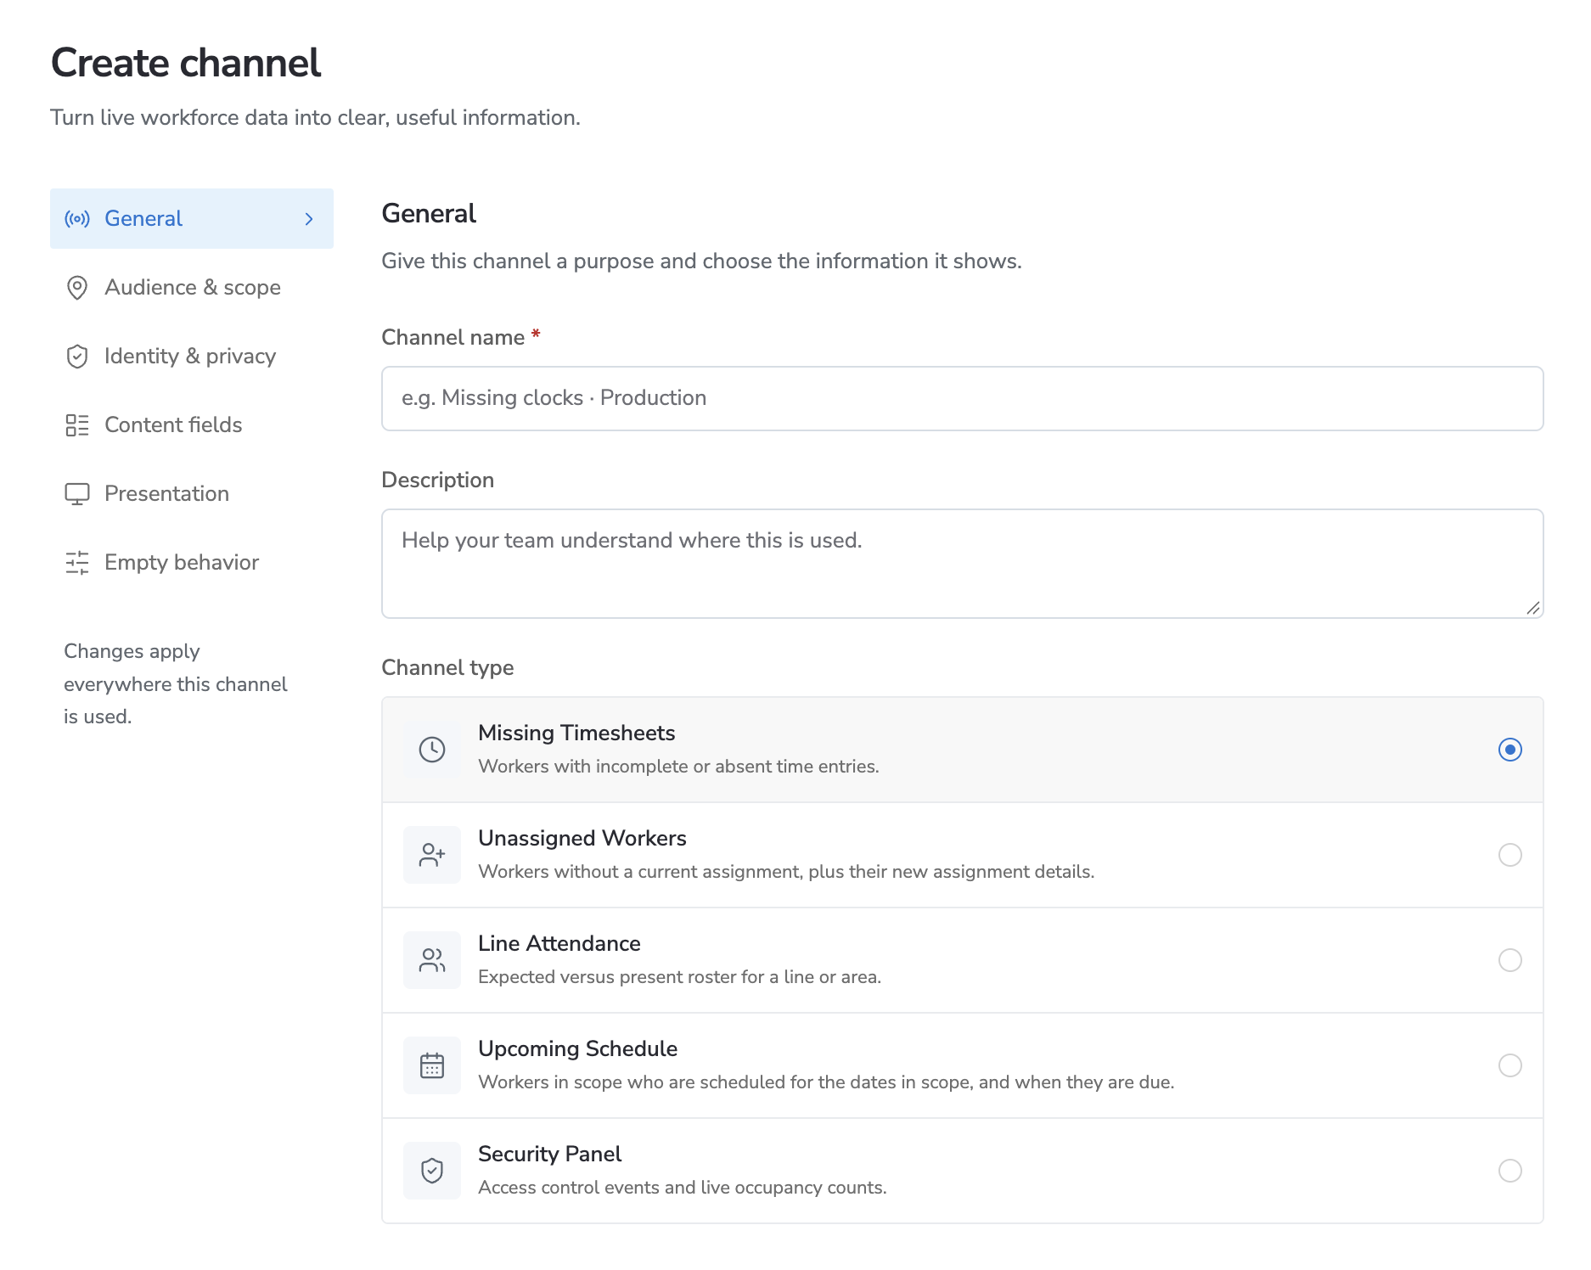Click the list-grid icon for Content fields
Viewport: 1591px width, 1270px height.
click(77, 425)
